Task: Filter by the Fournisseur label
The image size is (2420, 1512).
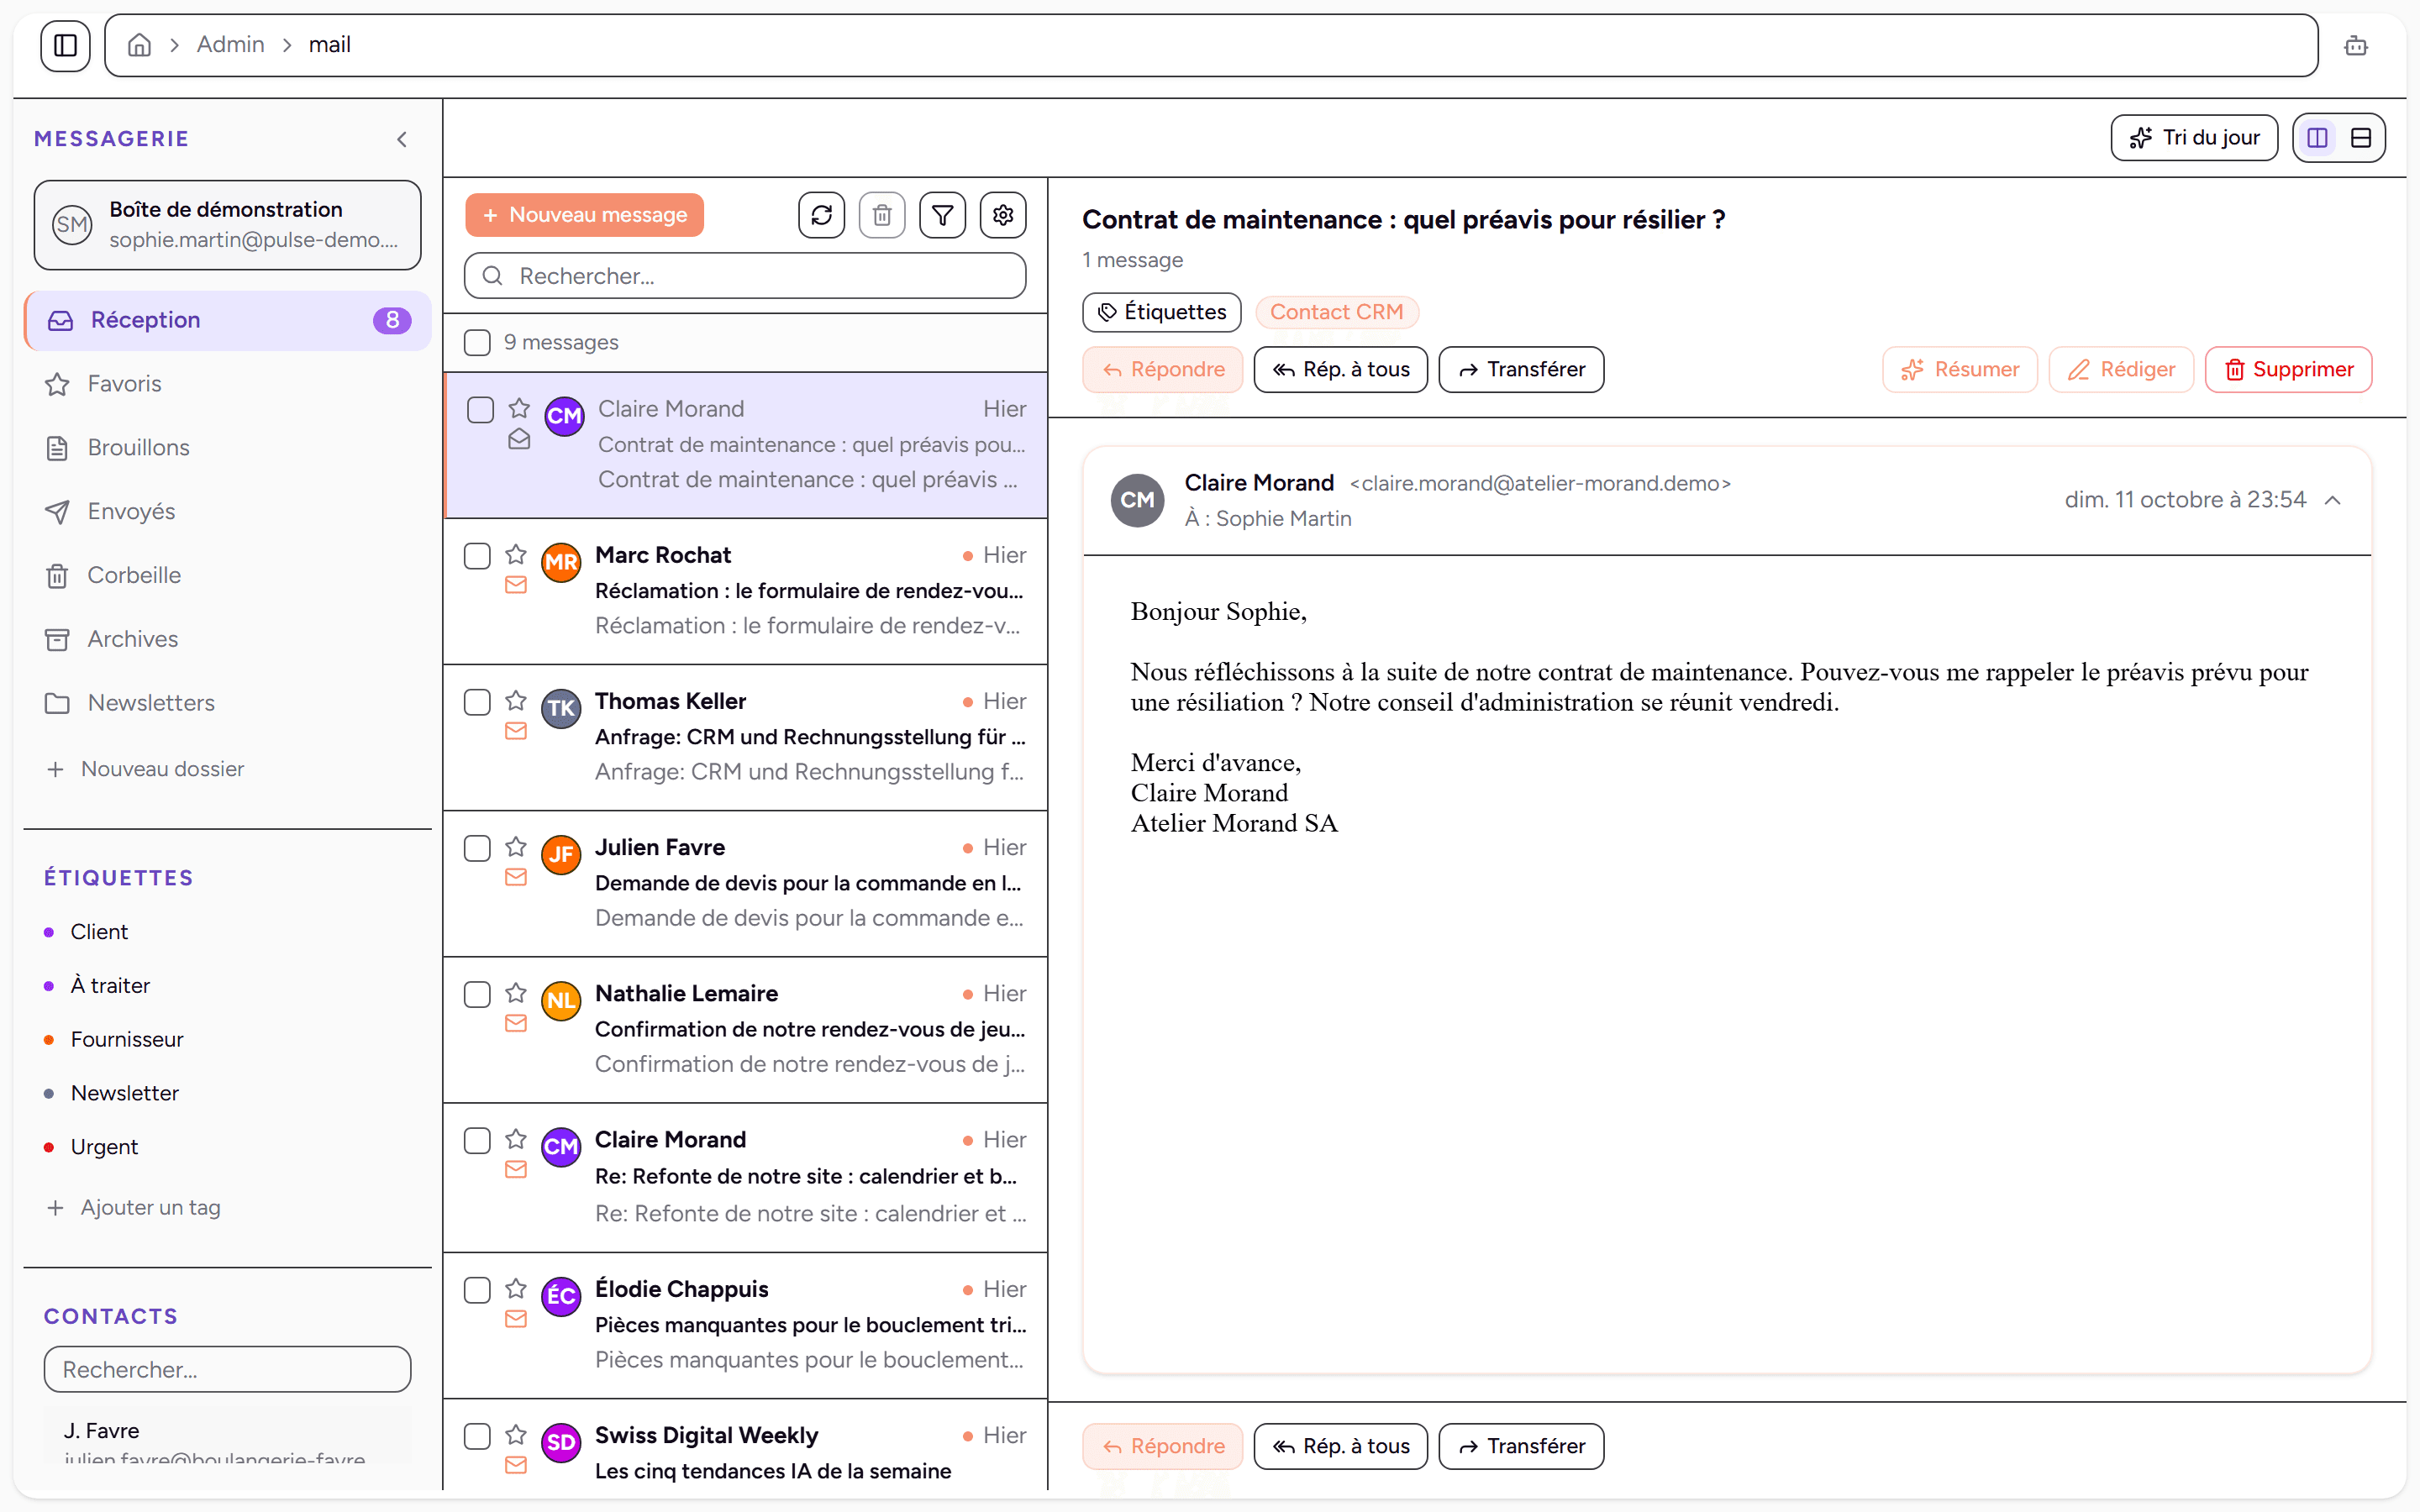Action: (x=115, y=1040)
